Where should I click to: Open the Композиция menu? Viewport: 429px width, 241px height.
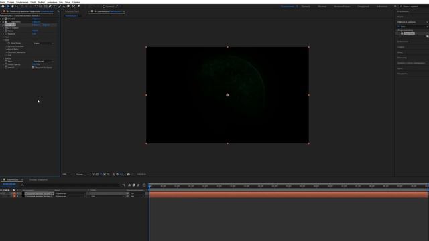coord(22,2)
